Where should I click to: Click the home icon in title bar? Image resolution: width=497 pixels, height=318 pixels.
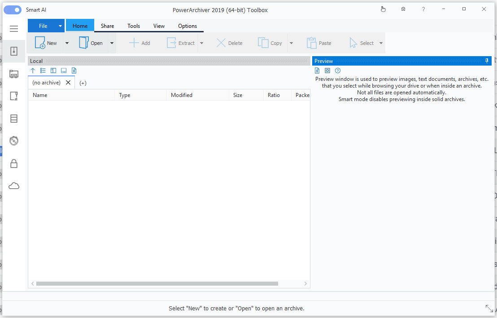403,9
